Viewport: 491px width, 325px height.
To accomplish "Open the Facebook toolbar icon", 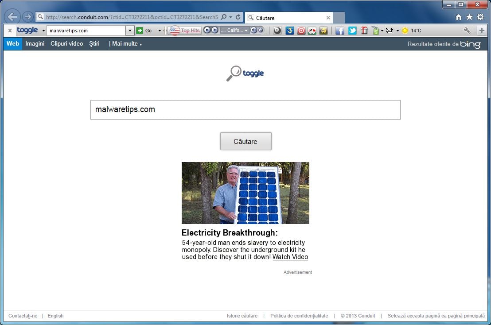I will pos(340,31).
